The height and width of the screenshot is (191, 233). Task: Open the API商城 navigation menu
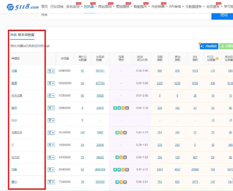coord(176,7)
